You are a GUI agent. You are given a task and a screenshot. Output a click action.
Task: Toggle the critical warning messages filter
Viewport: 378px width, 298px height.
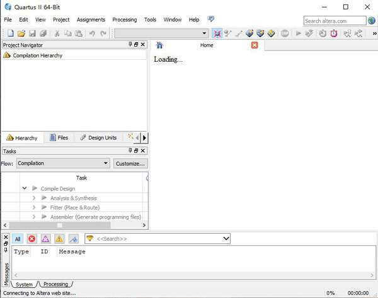pos(45,239)
